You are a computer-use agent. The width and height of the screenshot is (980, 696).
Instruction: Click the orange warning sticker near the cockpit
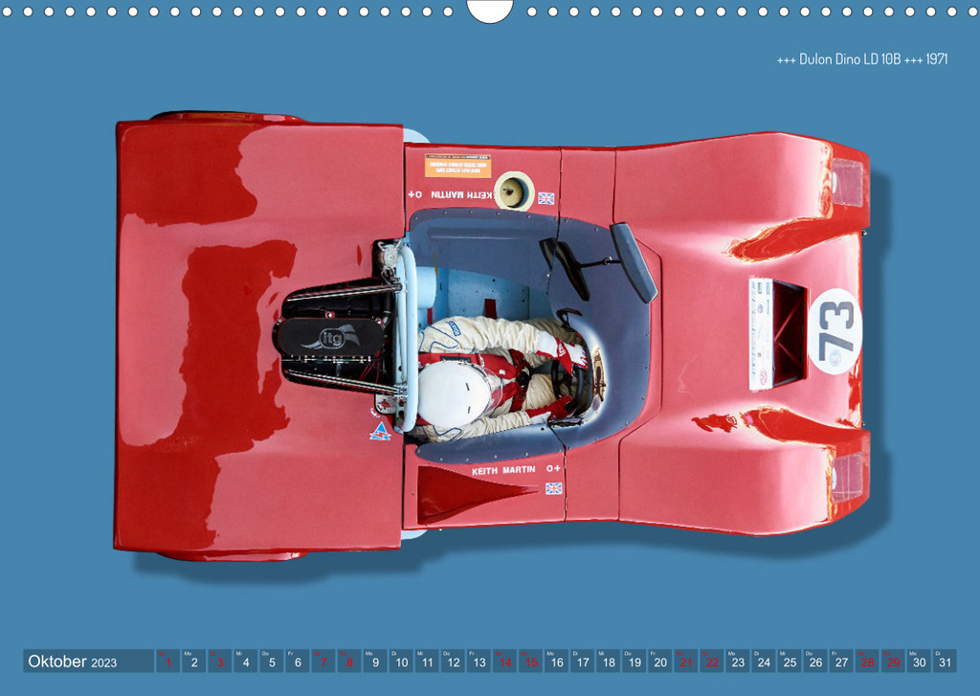point(457,166)
